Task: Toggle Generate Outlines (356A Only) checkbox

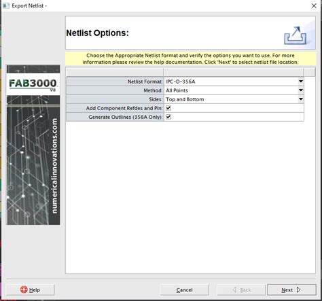Action: pos(168,117)
